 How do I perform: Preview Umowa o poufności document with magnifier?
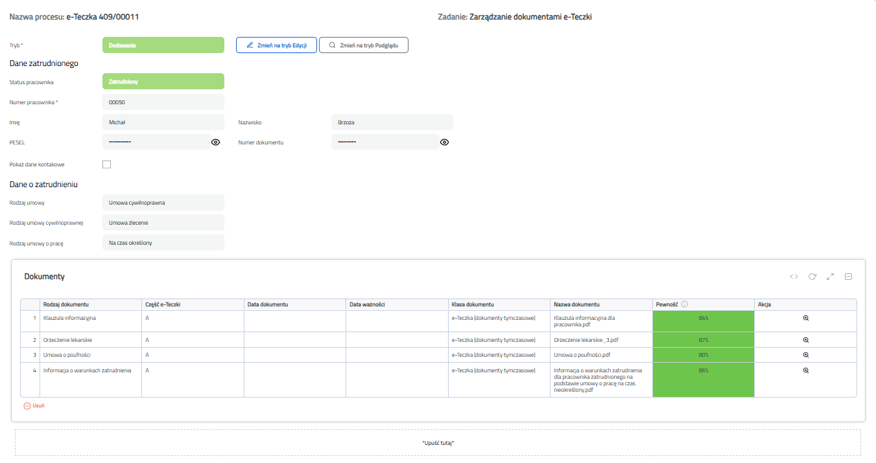point(806,355)
